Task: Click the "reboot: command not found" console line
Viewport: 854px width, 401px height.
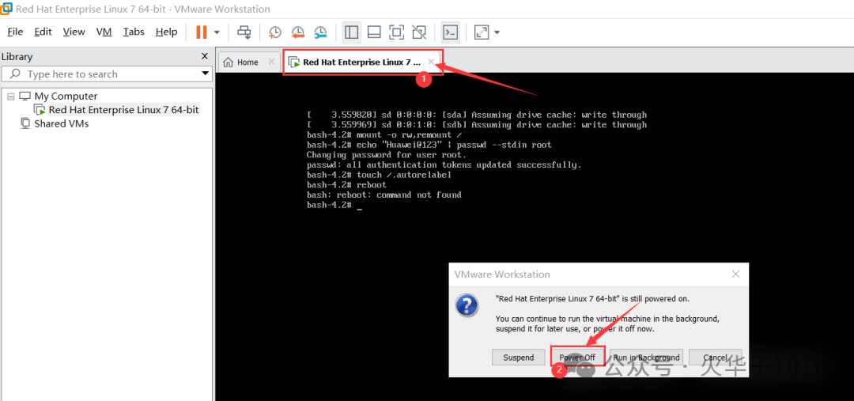Action: click(384, 195)
